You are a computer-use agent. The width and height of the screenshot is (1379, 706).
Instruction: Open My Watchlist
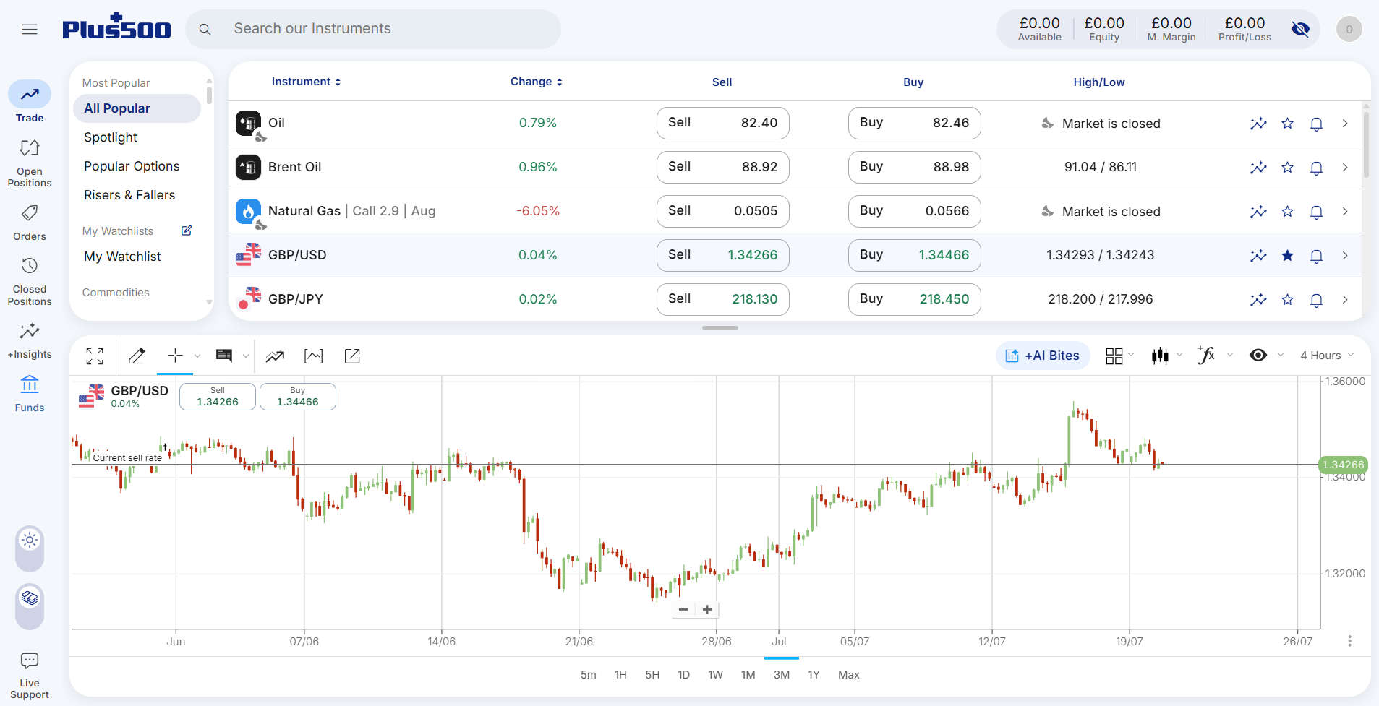coord(122,257)
